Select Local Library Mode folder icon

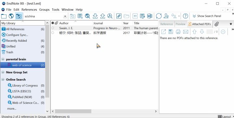coord(4,16)
